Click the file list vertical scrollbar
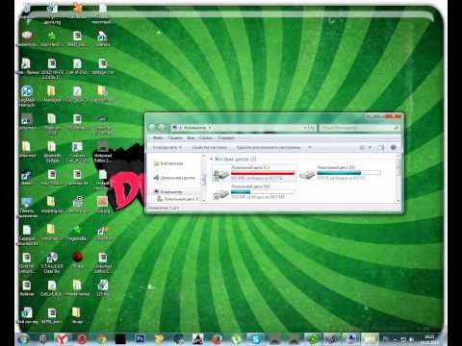462x346 pixels. pyautogui.click(x=398, y=178)
